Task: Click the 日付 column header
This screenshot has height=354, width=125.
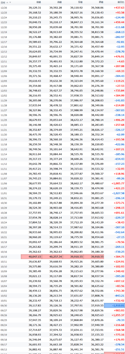Action: (x=3, y=2)
